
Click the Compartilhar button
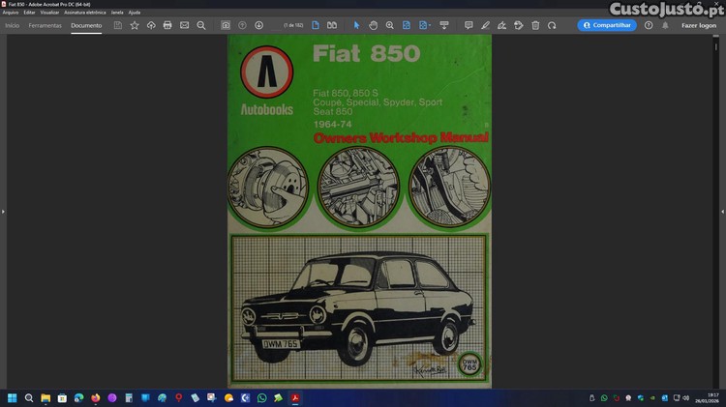[607, 25]
